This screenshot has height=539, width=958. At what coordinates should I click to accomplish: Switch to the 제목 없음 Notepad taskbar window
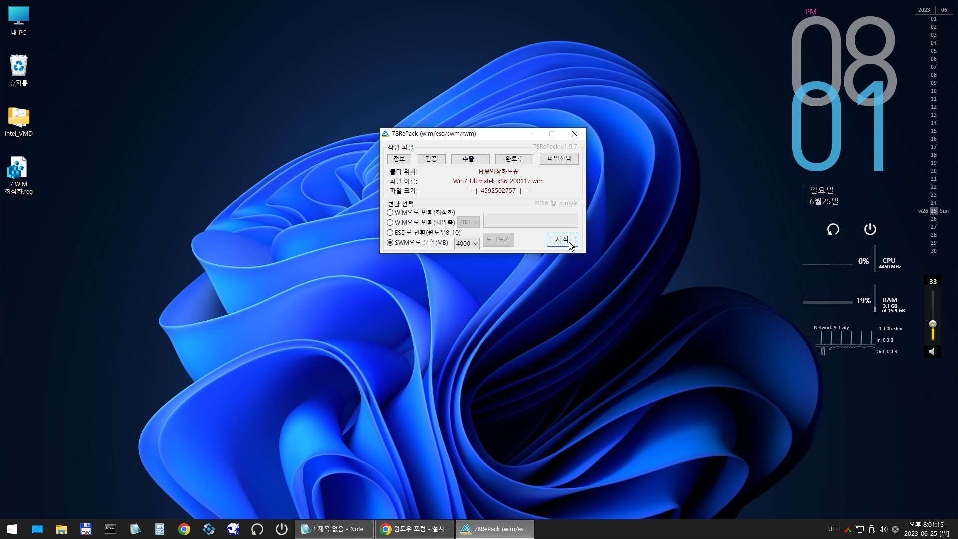[x=334, y=529]
